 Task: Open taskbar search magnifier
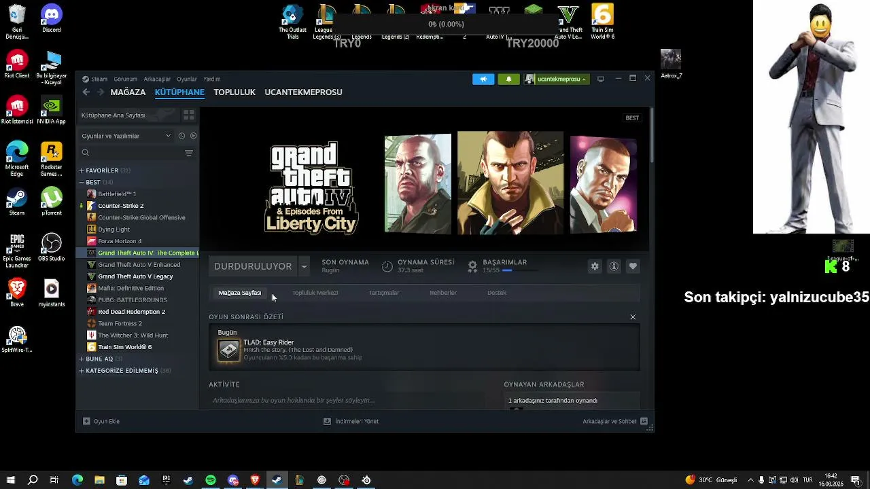pos(33,480)
